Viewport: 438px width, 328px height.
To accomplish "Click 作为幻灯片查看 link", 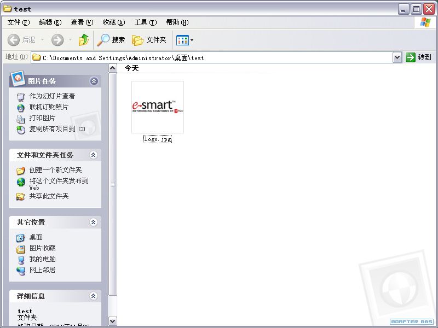I will tap(52, 96).
